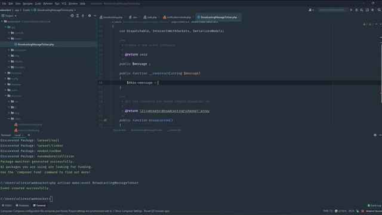Click the Blade icon of notification.blade.php in tree

[x=16, y=125]
